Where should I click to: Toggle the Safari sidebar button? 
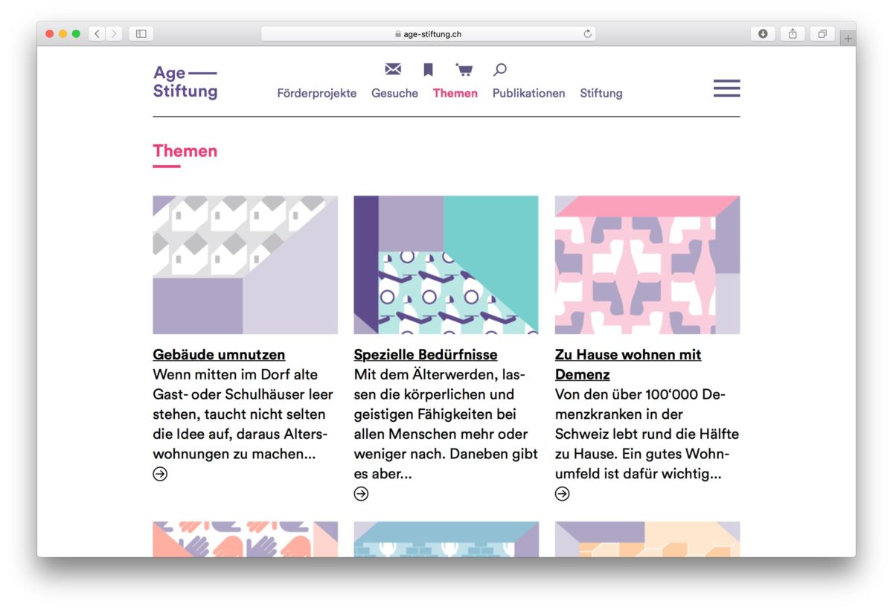coord(141,33)
